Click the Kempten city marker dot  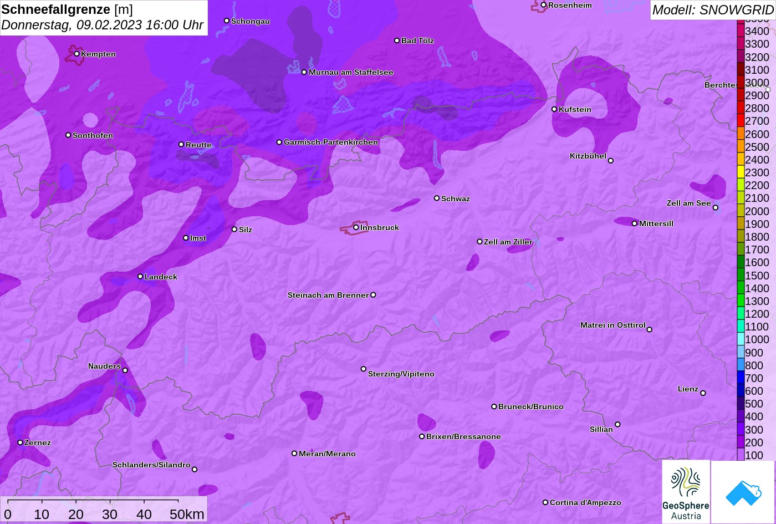tap(76, 54)
